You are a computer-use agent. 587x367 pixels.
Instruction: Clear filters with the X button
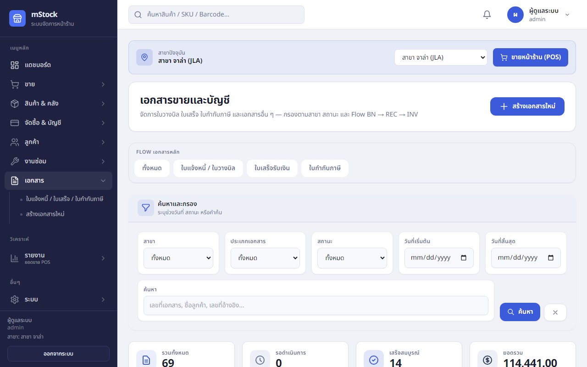pyautogui.click(x=555, y=312)
